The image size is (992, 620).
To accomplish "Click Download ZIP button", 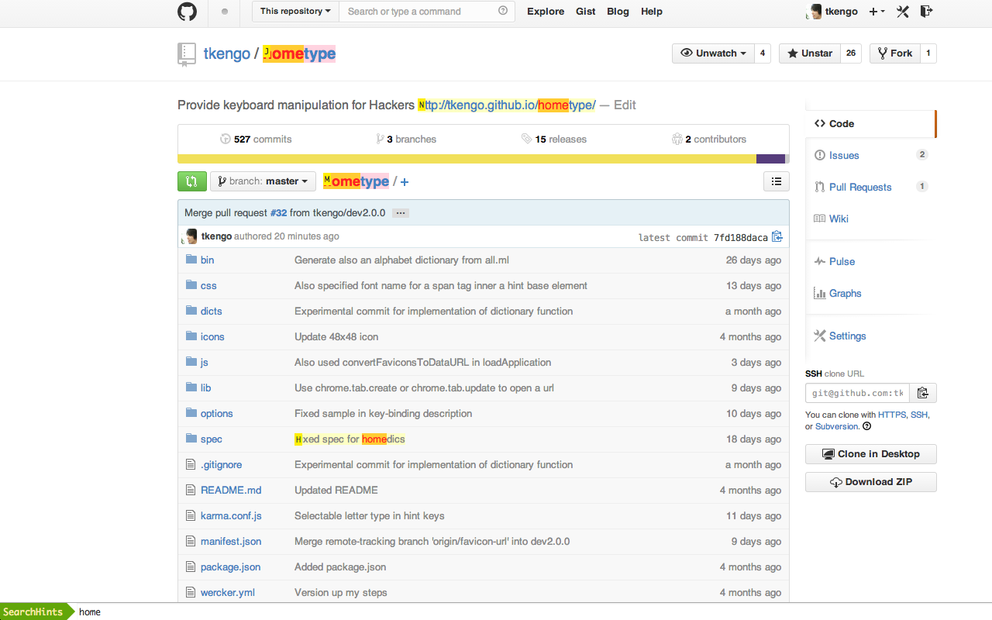I will pos(871,482).
